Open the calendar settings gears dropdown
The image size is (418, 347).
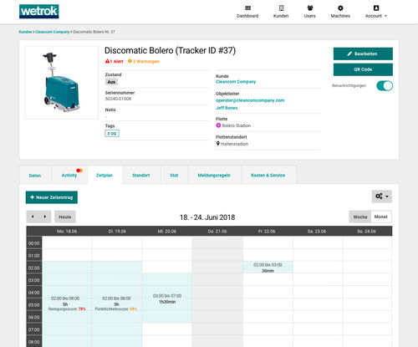pos(382,196)
